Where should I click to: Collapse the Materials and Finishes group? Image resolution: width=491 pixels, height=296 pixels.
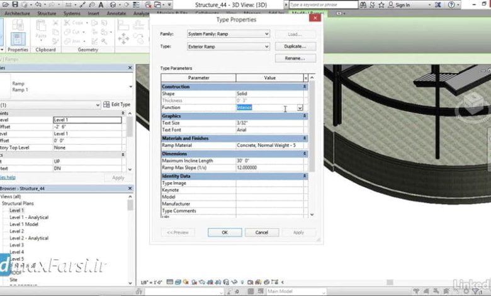tap(305, 138)
